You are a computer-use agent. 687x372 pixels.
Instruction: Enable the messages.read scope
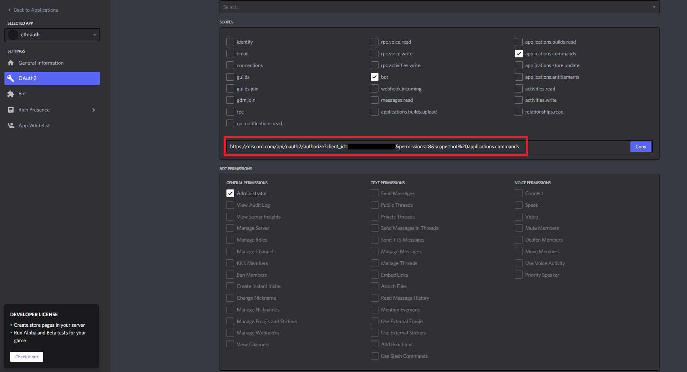click(374, 100)
